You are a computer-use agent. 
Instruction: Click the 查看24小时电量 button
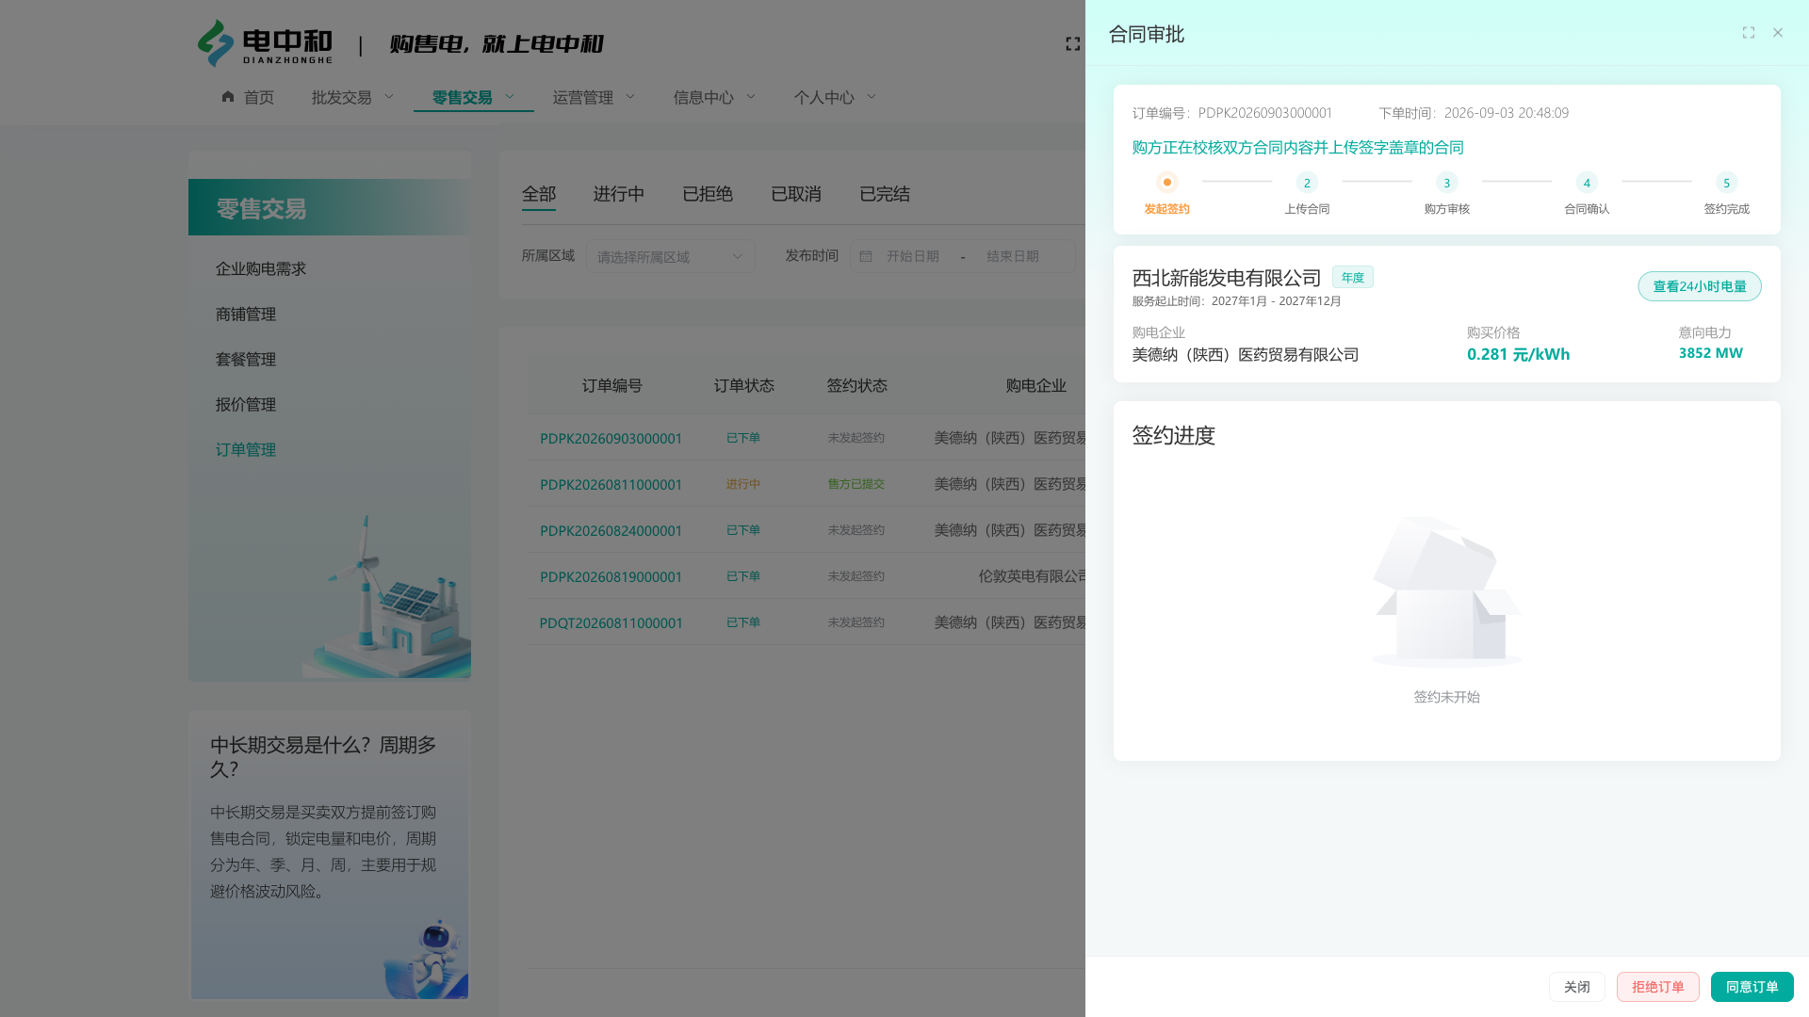(x=1699, y=286)
